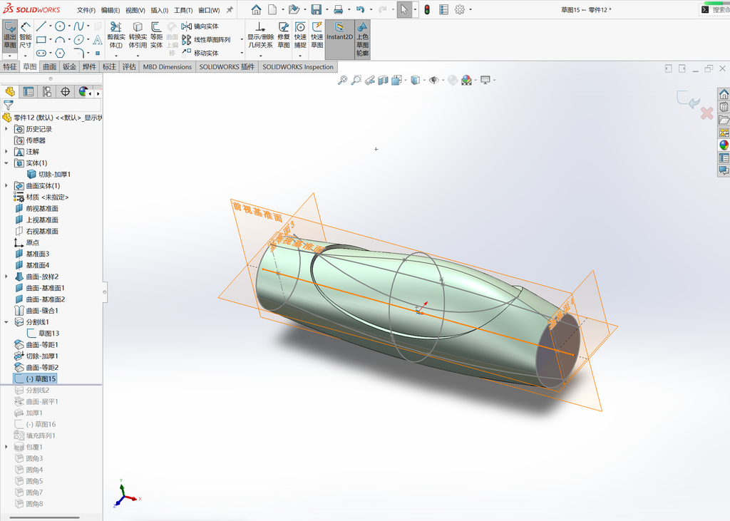This screenshot has height=521, width=730.
Task: Expand the 注解 tree node
Action: pos(6,152)
